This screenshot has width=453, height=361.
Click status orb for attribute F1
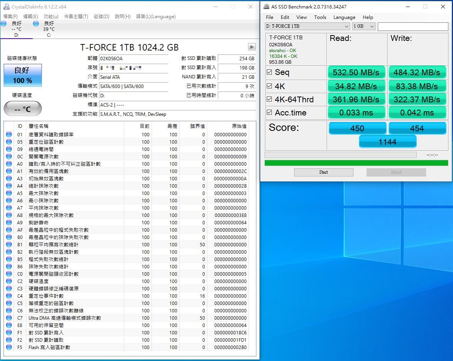(9, 333)
